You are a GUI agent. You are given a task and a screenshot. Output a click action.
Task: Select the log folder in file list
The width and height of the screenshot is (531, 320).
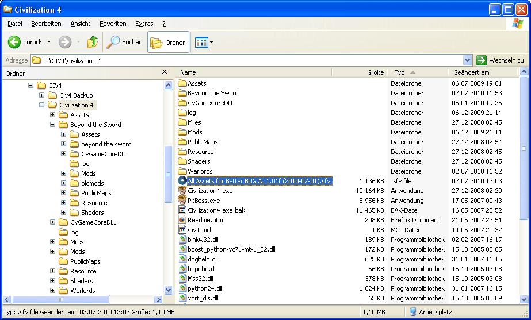click(188, 113)
